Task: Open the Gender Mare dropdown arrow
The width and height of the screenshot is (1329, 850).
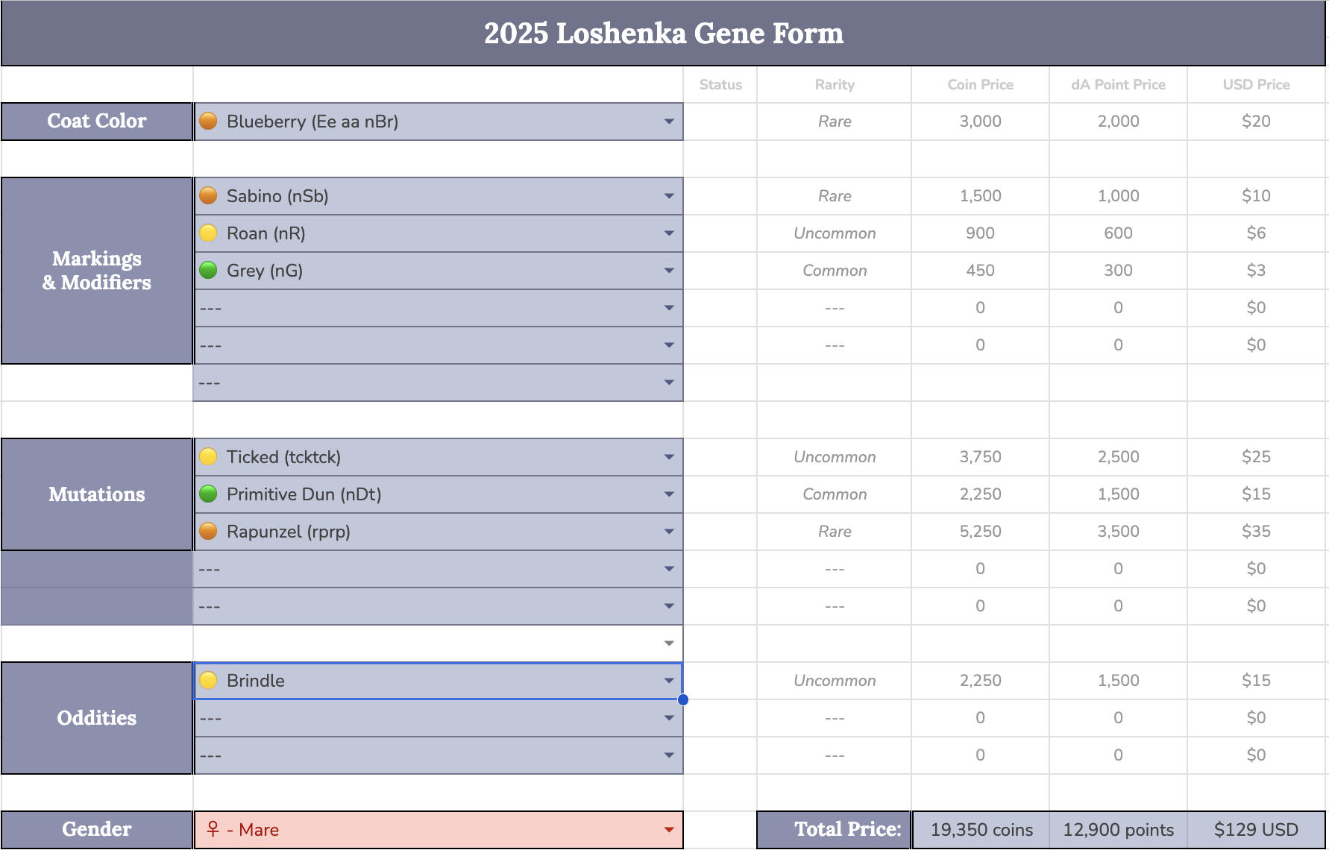Action: pyautogui.click(x=669, y=830)
